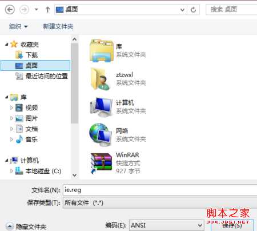Select the WinRAR shortcut icon
Viewport: 257px width, 231px height.
coord(101,164)
